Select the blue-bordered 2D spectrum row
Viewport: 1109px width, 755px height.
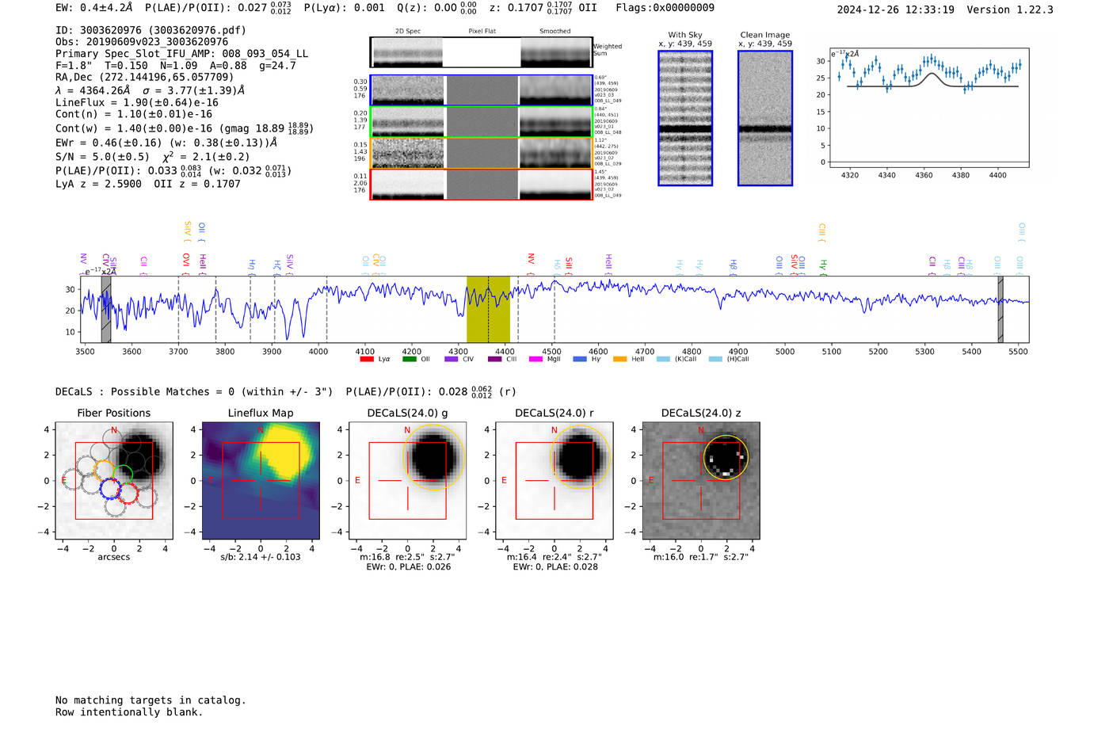tap(482, 90)
